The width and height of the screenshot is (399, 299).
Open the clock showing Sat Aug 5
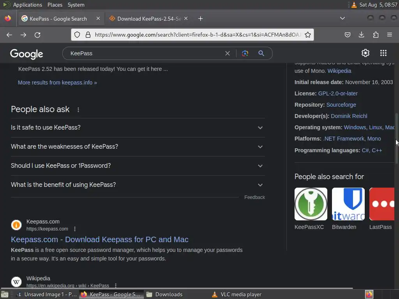click(x=378, y=5)
